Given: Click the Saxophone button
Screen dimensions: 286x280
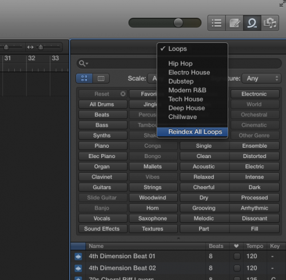Looking at the screenshot, I should coord(153,218).
